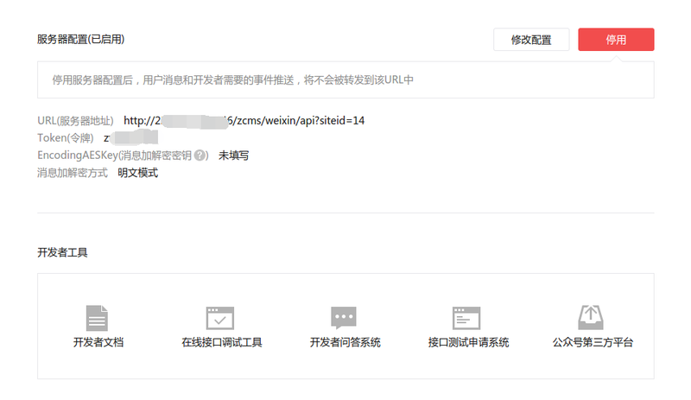Open the 开发者文档 text link

pos(98,343)
